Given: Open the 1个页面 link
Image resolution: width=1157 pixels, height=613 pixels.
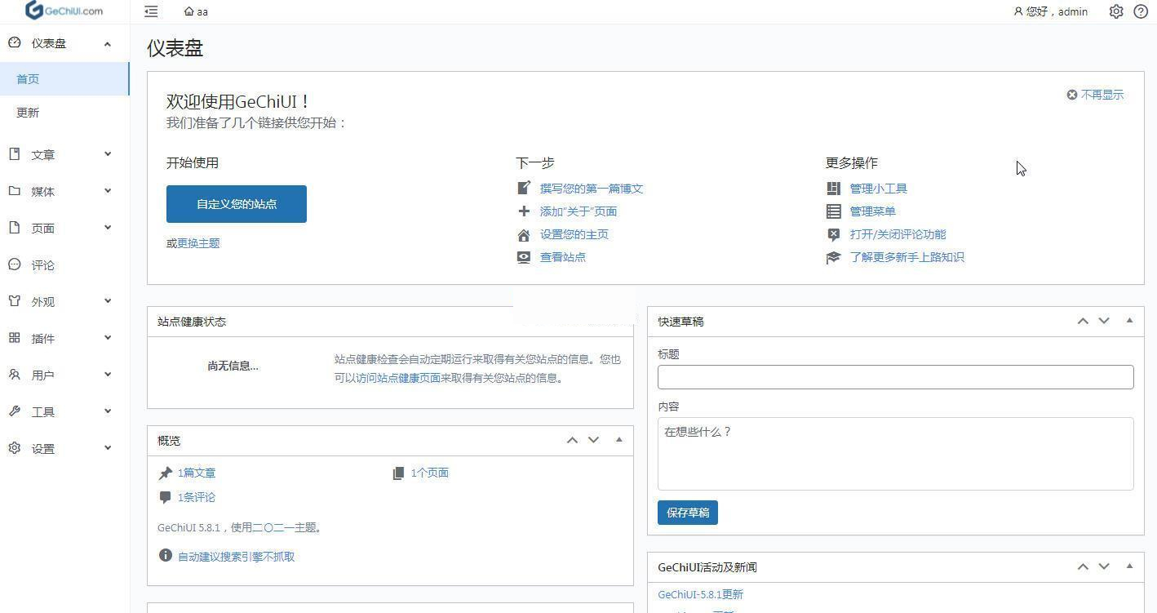Looking at the screenshot, I should (430, 473).
